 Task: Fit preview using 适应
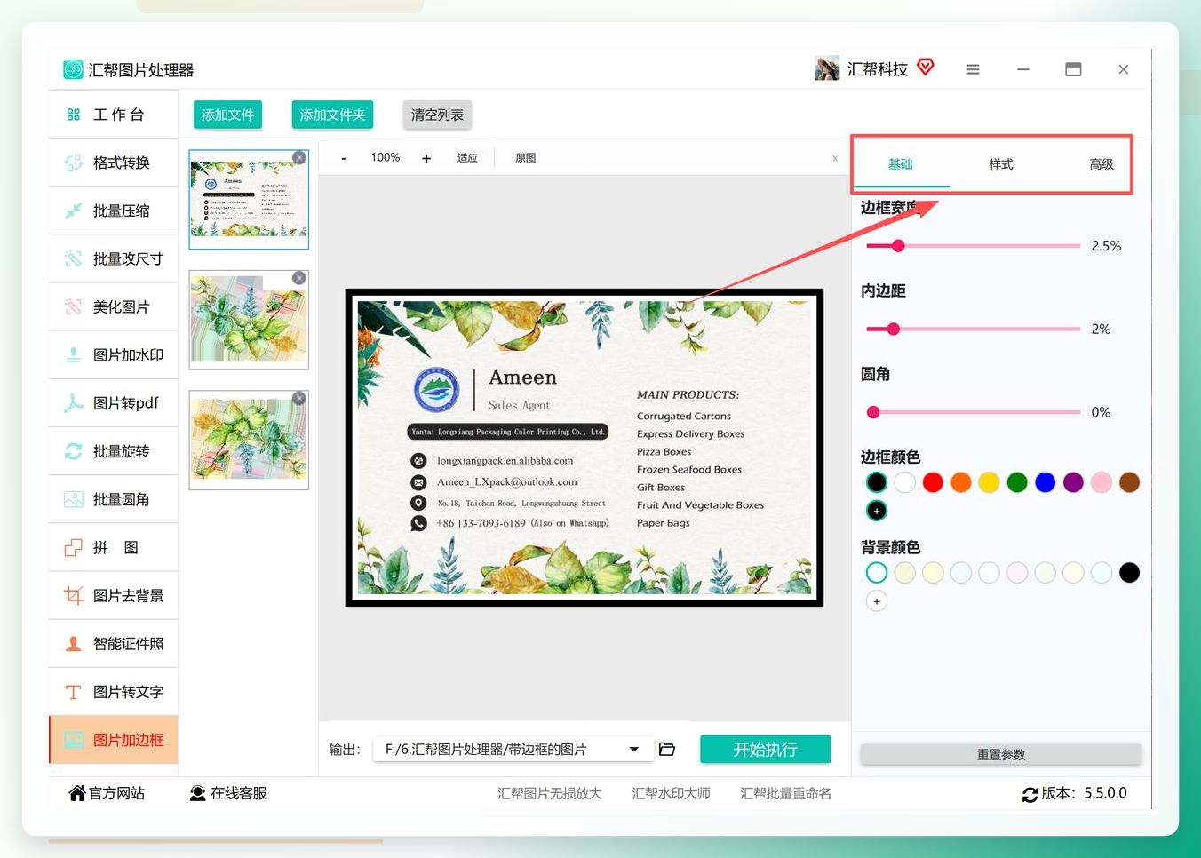tap(467, 158)
